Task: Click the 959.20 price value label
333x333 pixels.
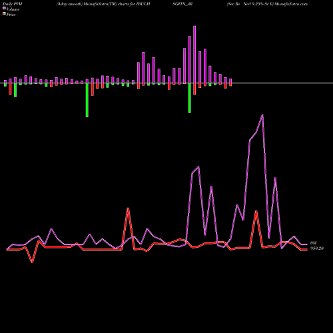Action: pyautogui.click(x=317, y=248)
